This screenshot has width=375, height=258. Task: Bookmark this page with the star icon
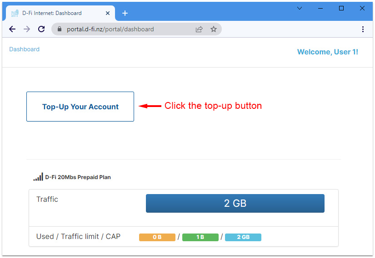[213, 29]
